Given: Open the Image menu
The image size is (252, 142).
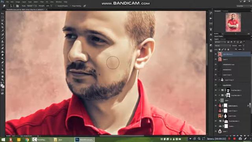Looking at the screenshot, I should click(18, 2).
